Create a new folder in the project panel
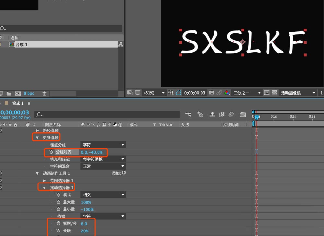The image size is (324, 236). 9,94
